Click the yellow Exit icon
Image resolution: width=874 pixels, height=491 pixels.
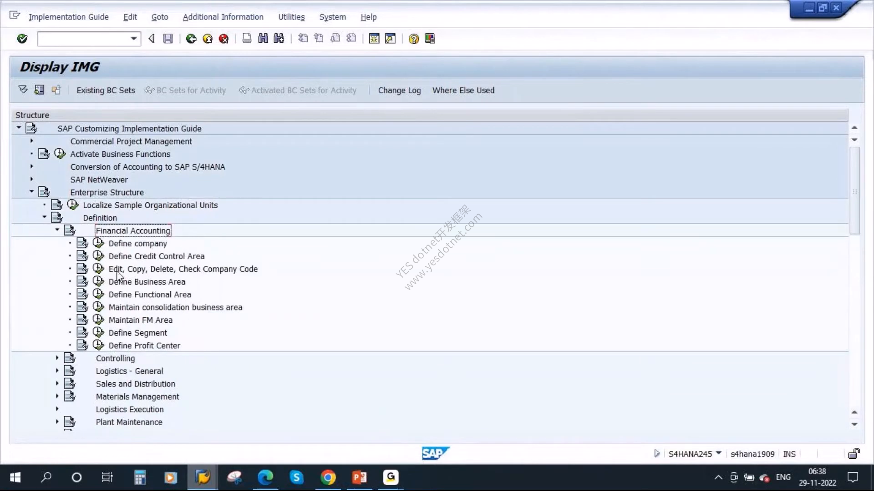pos(208,39)
